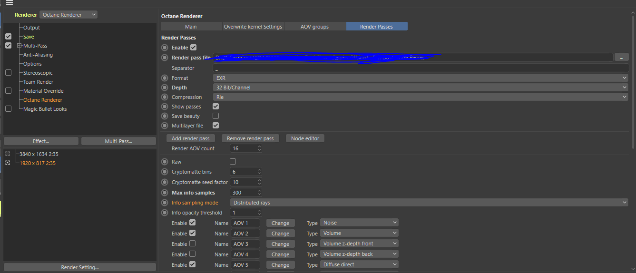Click the animation dot beside Multilayer file
This screenshot has width=636, height=273.
[x=165, y=126]
